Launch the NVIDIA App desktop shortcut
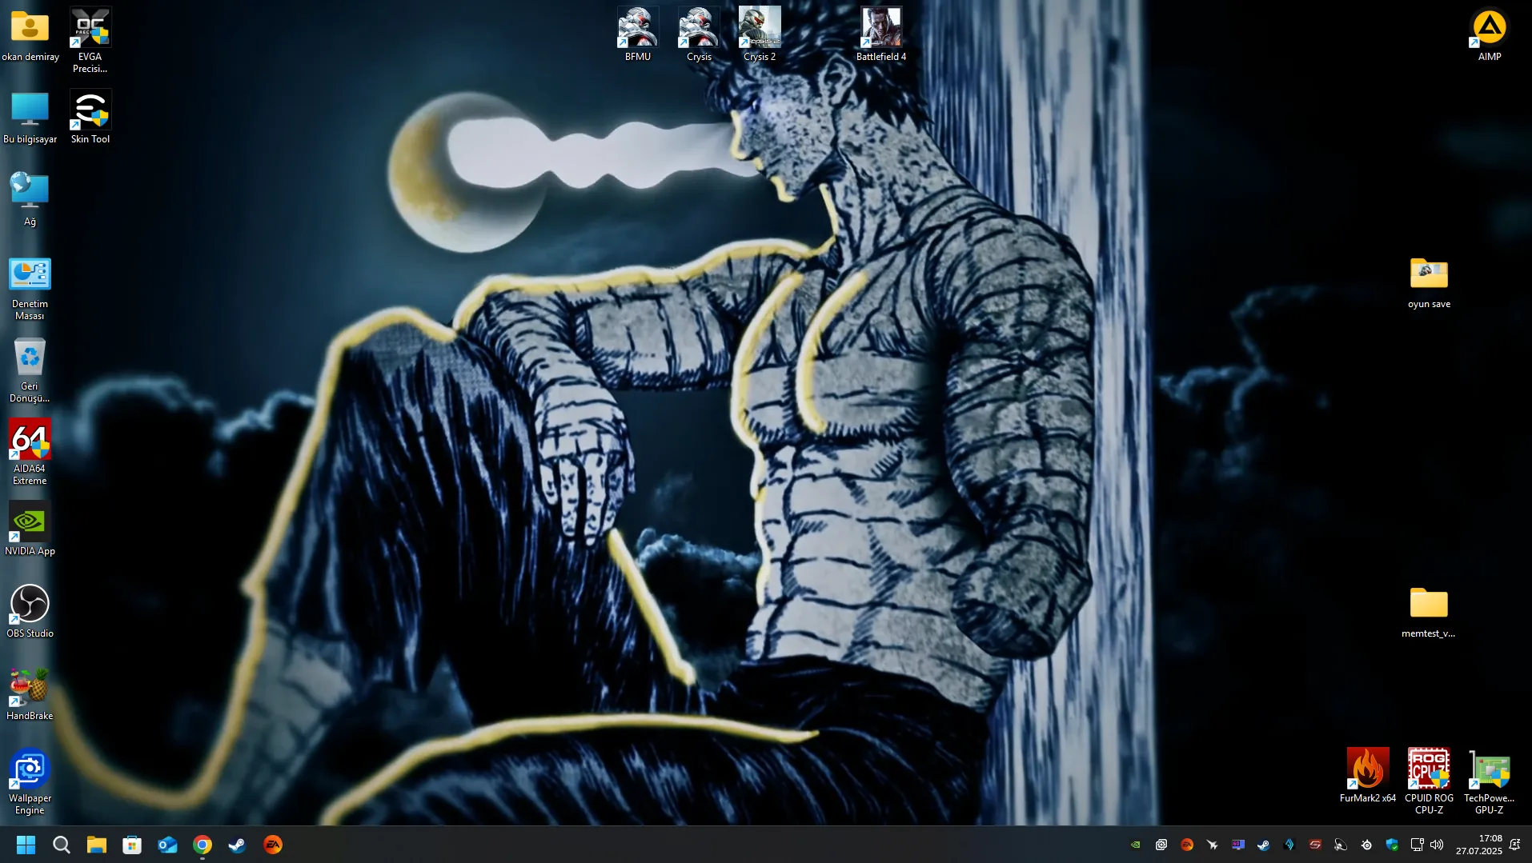This screenshot has width=1532, height=863. click(x=30, y=529)
